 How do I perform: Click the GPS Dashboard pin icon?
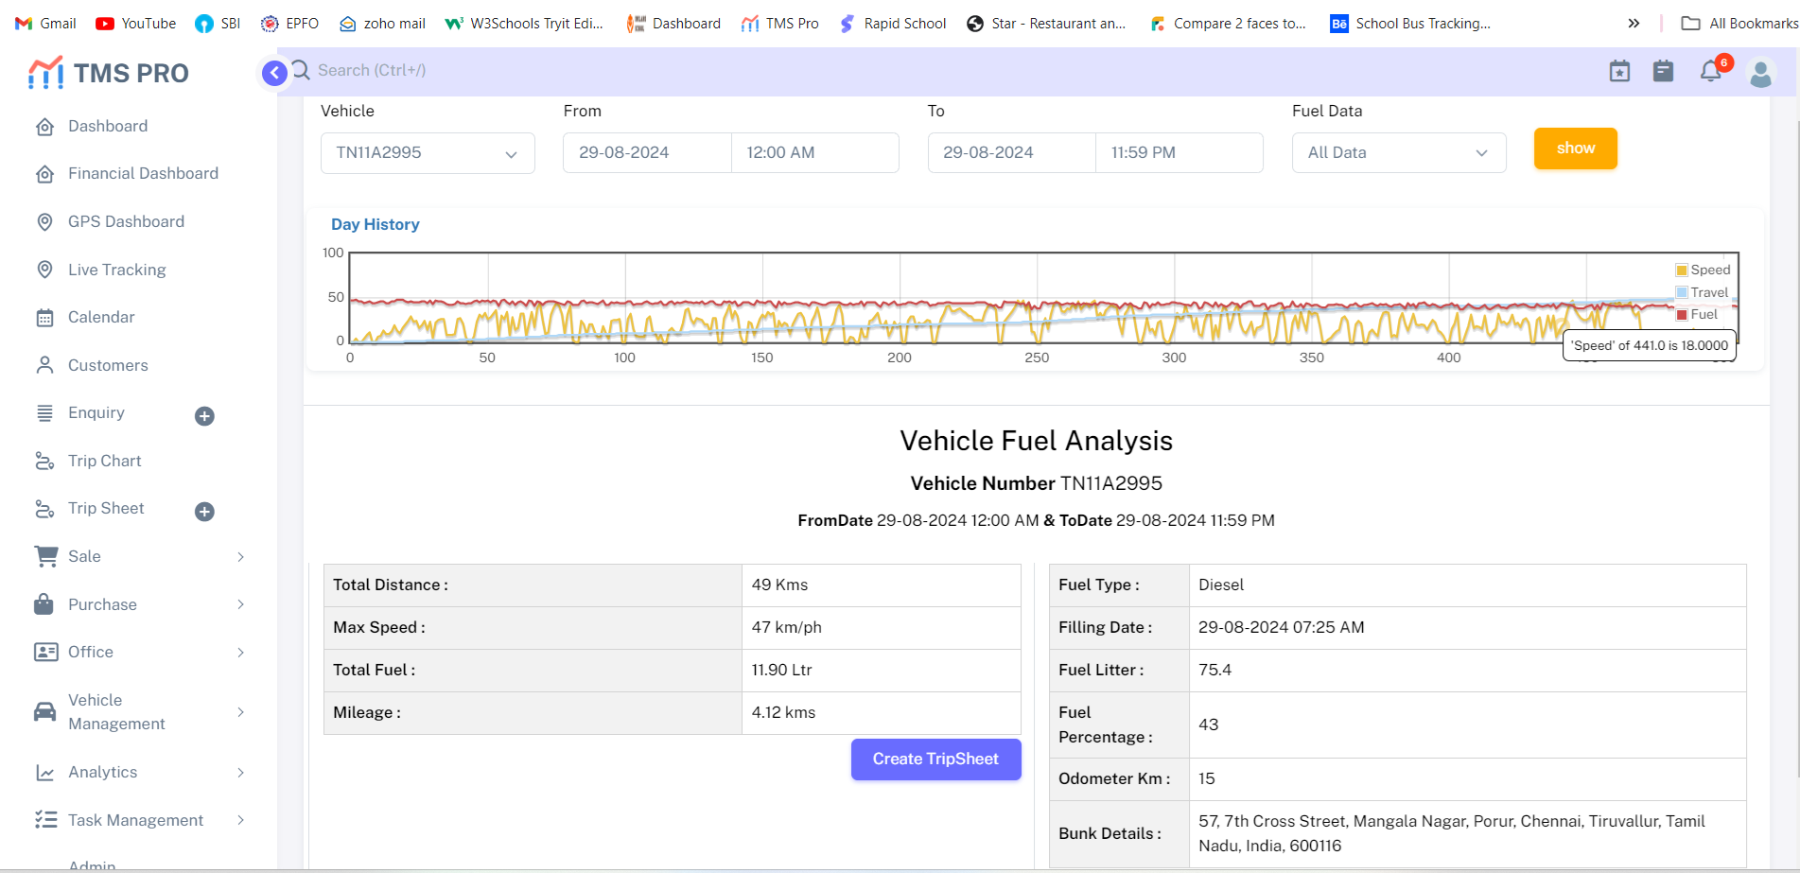[44, 222]
